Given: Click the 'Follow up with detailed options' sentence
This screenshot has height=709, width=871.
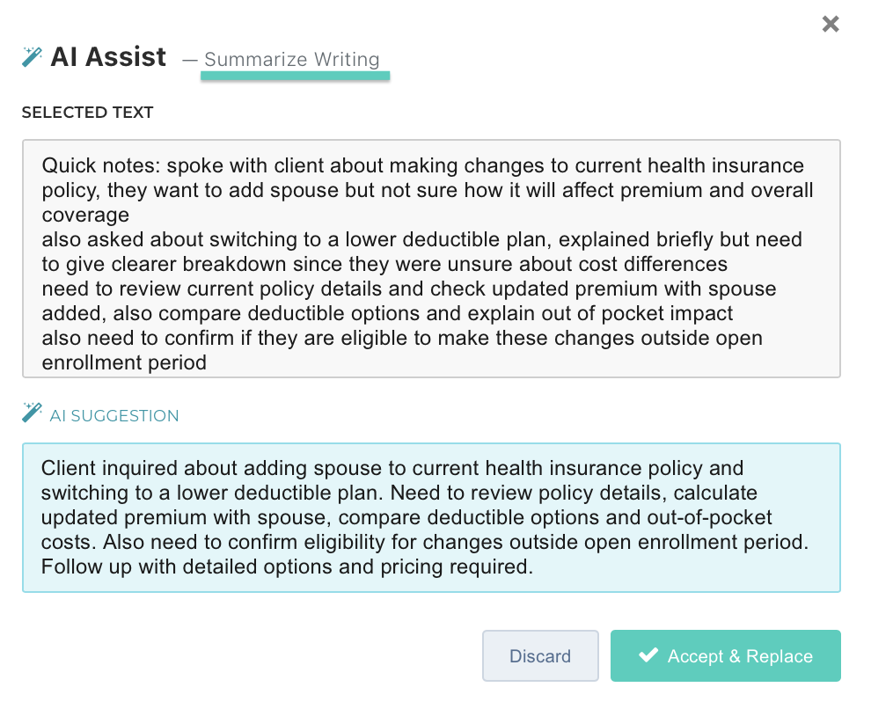Looking at the screenshot, I should click(287, 566).
